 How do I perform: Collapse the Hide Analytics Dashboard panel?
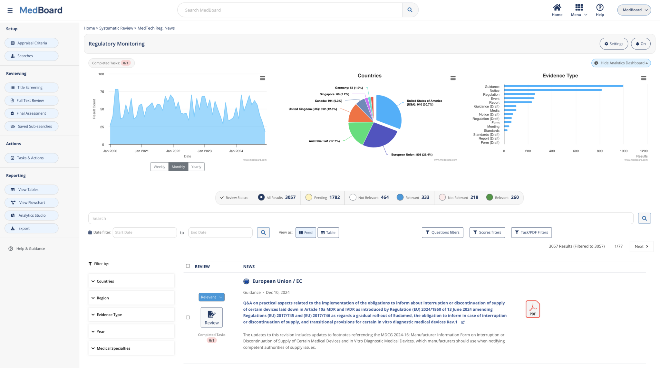tap(621, 63)
